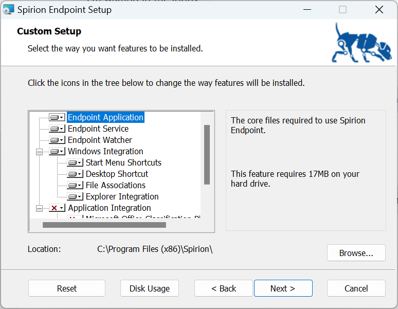Select the File Associations tree label
This screenshot has width=398, height=309.
click(115, 185)
